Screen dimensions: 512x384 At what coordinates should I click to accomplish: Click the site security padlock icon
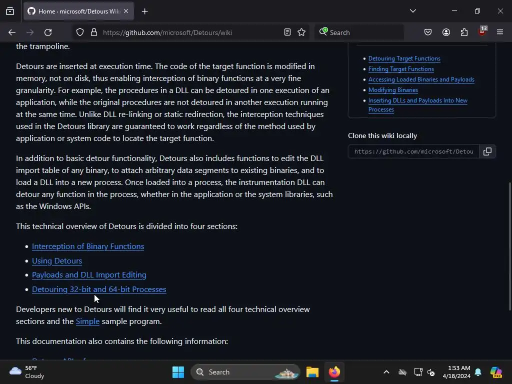[94, 32]
